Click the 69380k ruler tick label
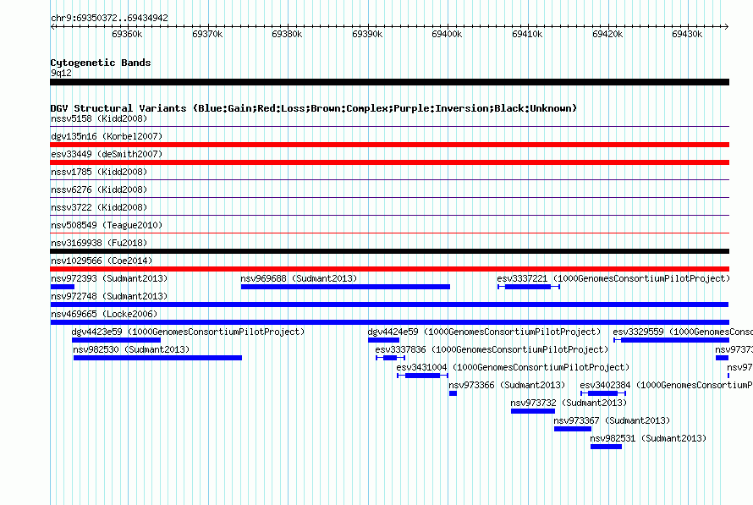753x505 pixels. (x=287, y=34)
